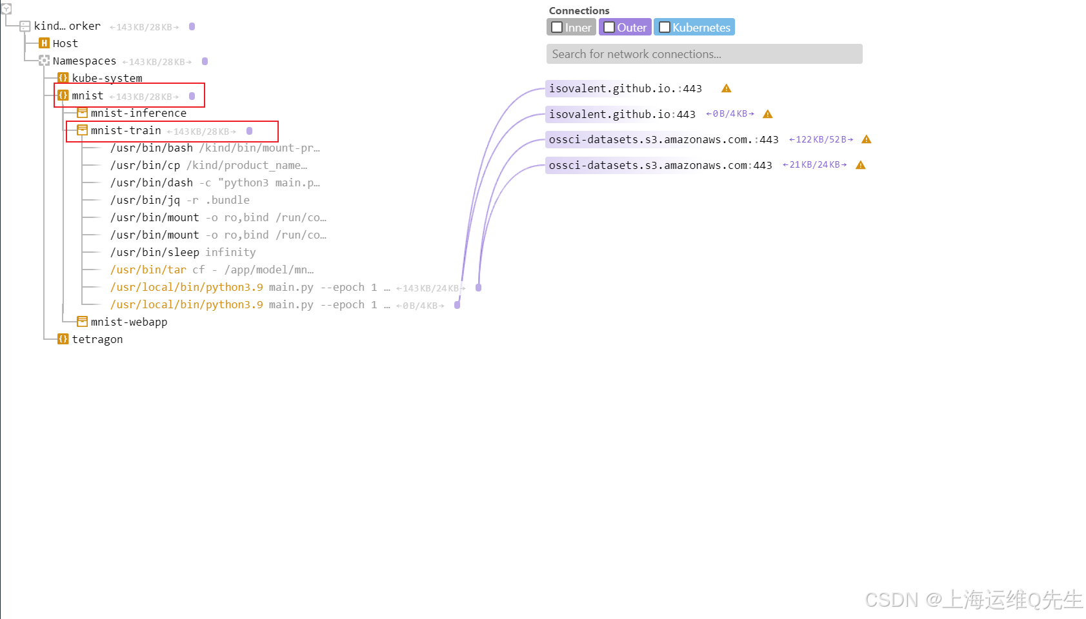1086x619 pixels.
Task: Click the 21KB/24KB traffic label
Action: click(814, 165)
